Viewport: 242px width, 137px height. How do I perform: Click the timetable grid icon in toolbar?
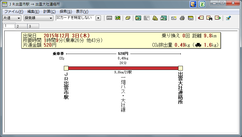109,18
